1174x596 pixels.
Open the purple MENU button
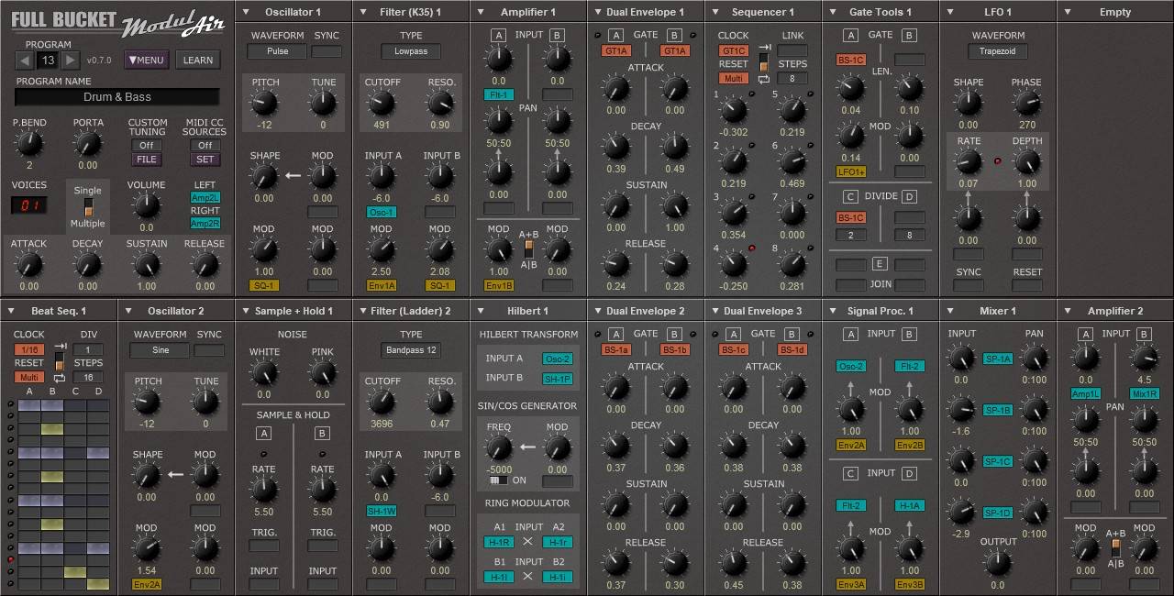(x=147, y=61)
